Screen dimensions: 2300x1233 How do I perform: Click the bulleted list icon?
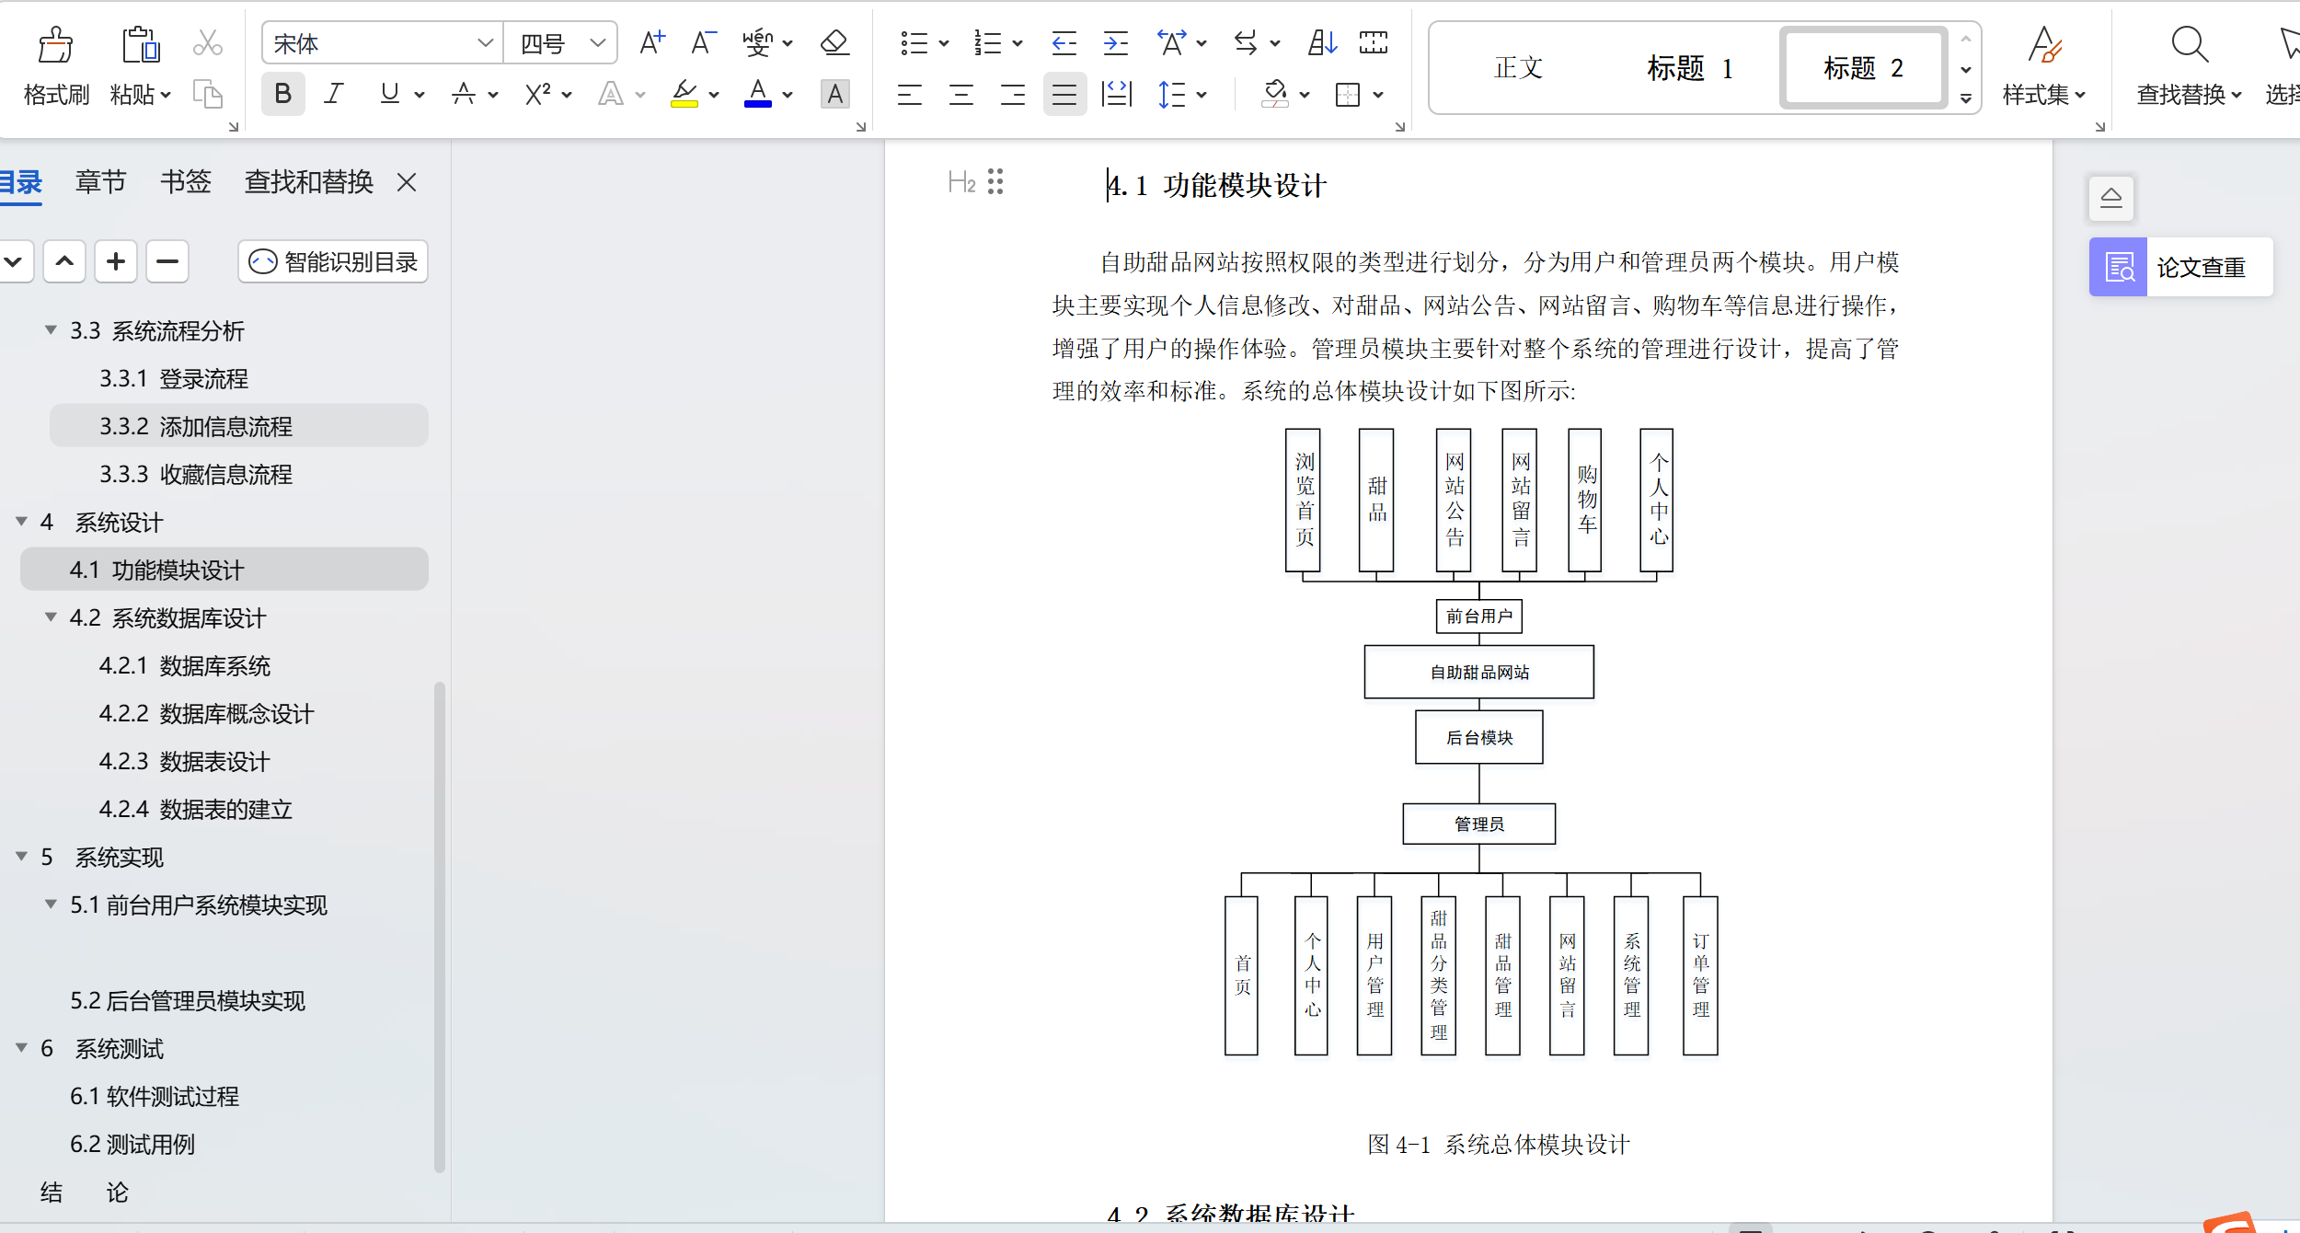coord(914,42)
